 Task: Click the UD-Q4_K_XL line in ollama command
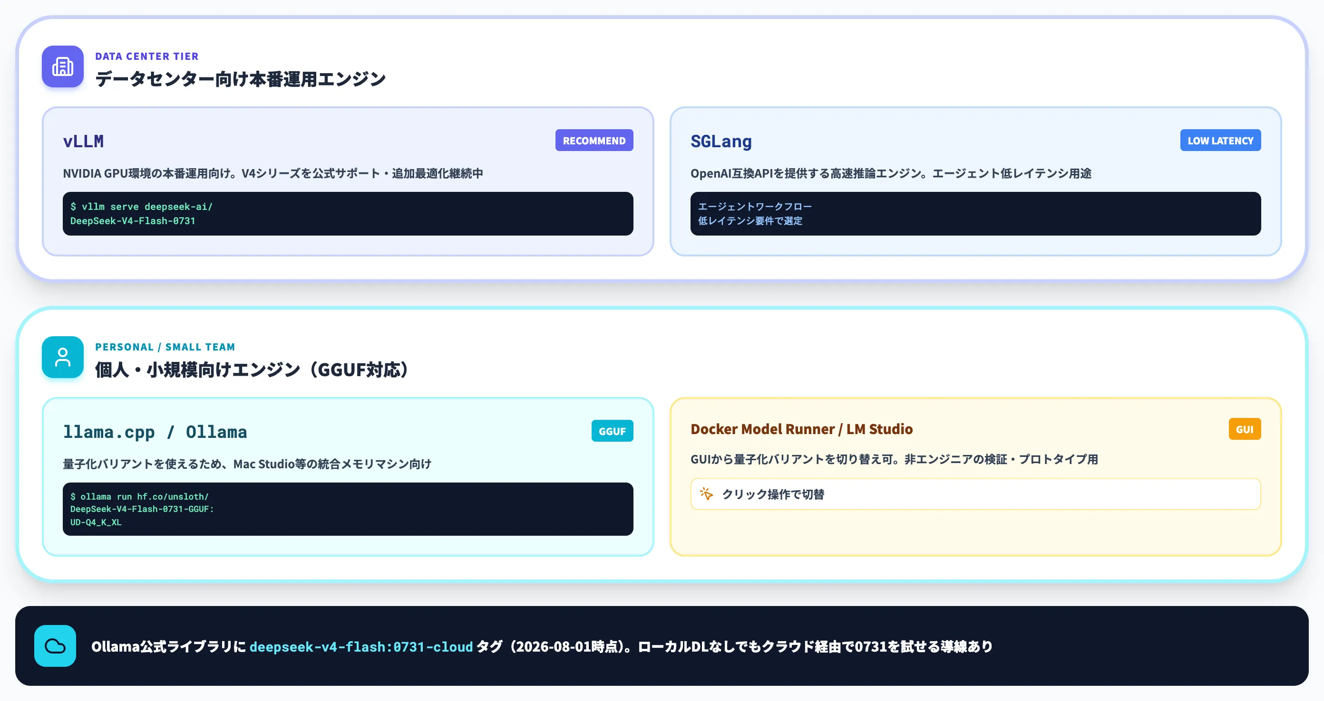(x=96, y=522)
